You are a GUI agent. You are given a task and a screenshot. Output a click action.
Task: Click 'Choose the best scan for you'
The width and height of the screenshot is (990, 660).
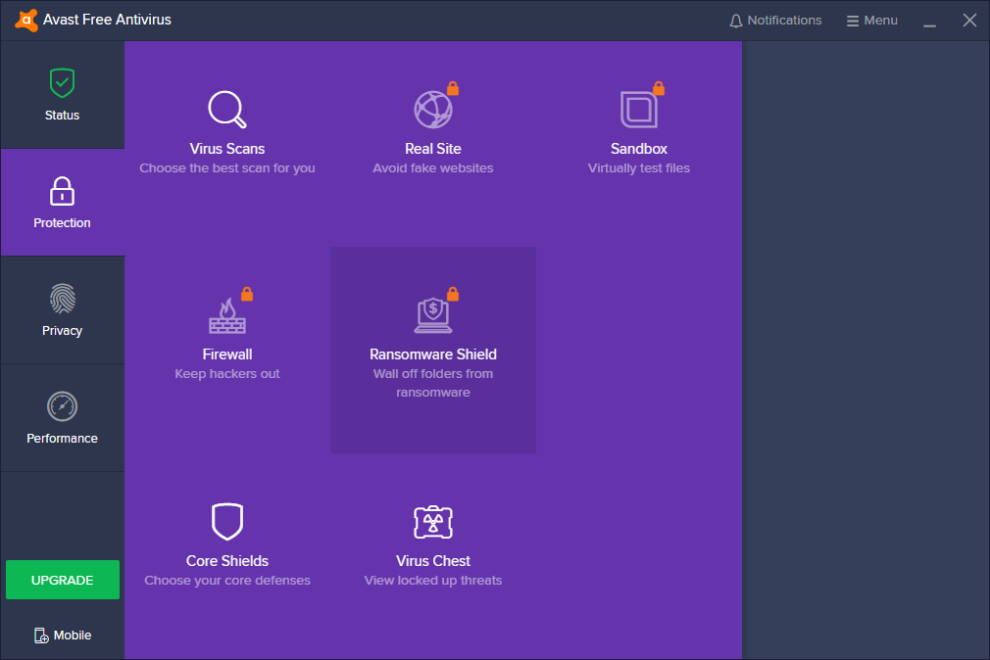pos(227,167)
